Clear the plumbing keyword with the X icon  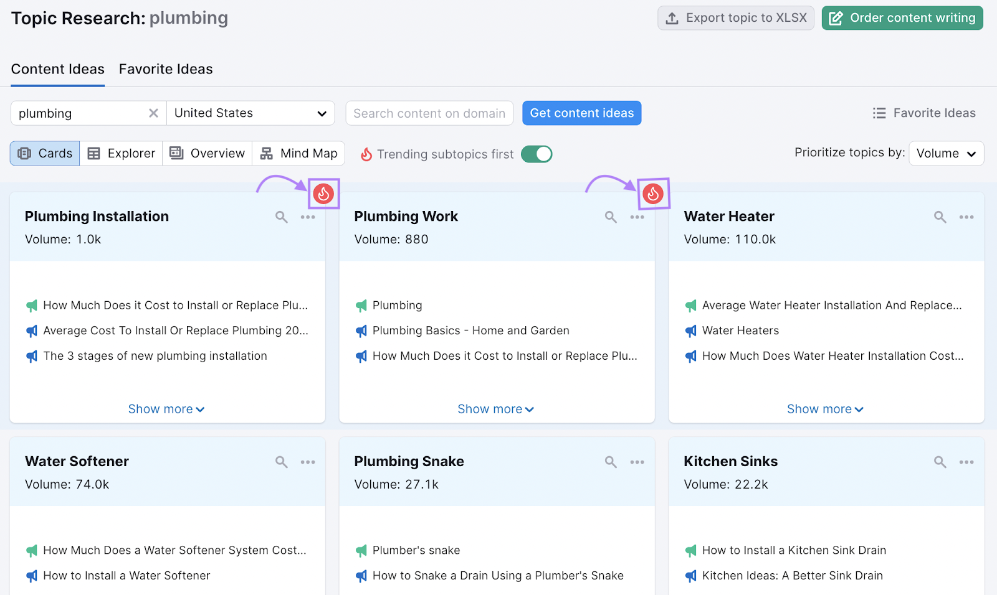pos(153,113)
